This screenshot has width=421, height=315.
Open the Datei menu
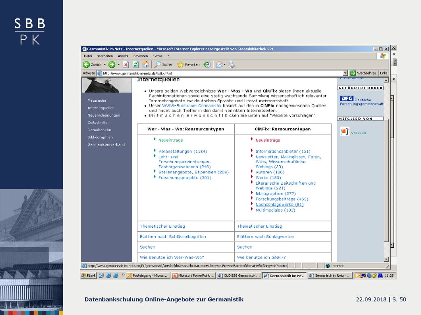88,56
